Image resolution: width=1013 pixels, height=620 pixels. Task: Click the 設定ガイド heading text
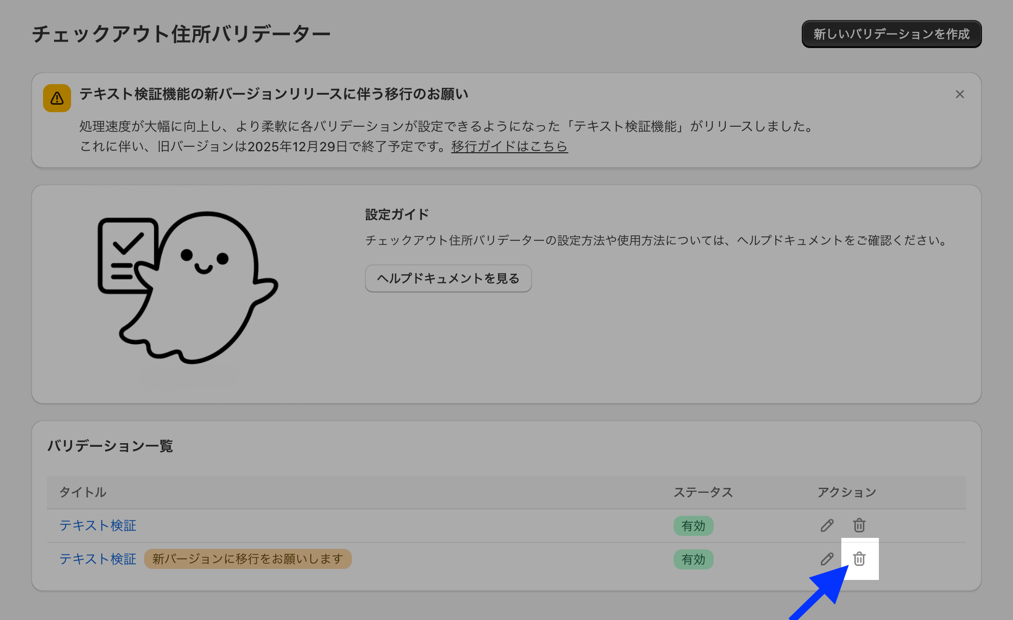[x=397, y=214]
